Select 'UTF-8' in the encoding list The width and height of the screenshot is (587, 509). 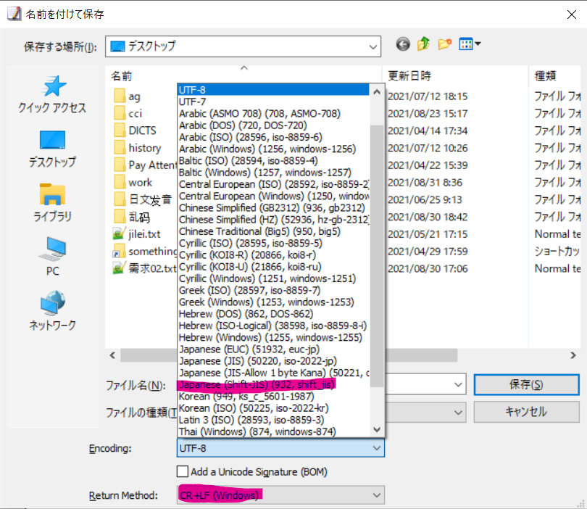(x=216, y=89)
